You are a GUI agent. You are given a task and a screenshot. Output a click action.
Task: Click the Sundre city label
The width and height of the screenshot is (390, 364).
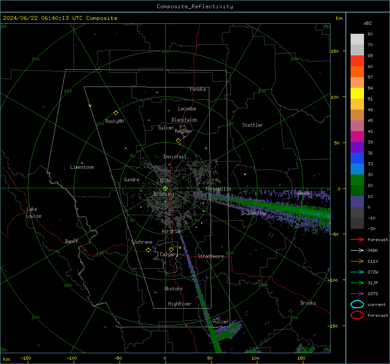(131, 179)
